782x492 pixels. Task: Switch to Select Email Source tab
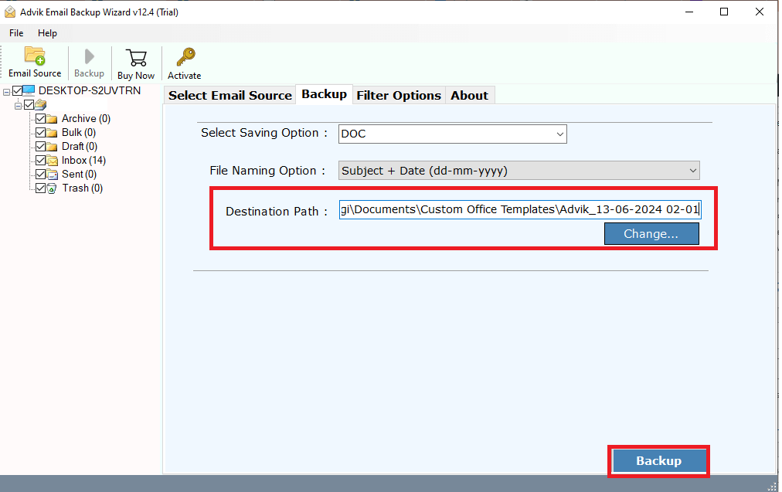[x=230, y=95]
